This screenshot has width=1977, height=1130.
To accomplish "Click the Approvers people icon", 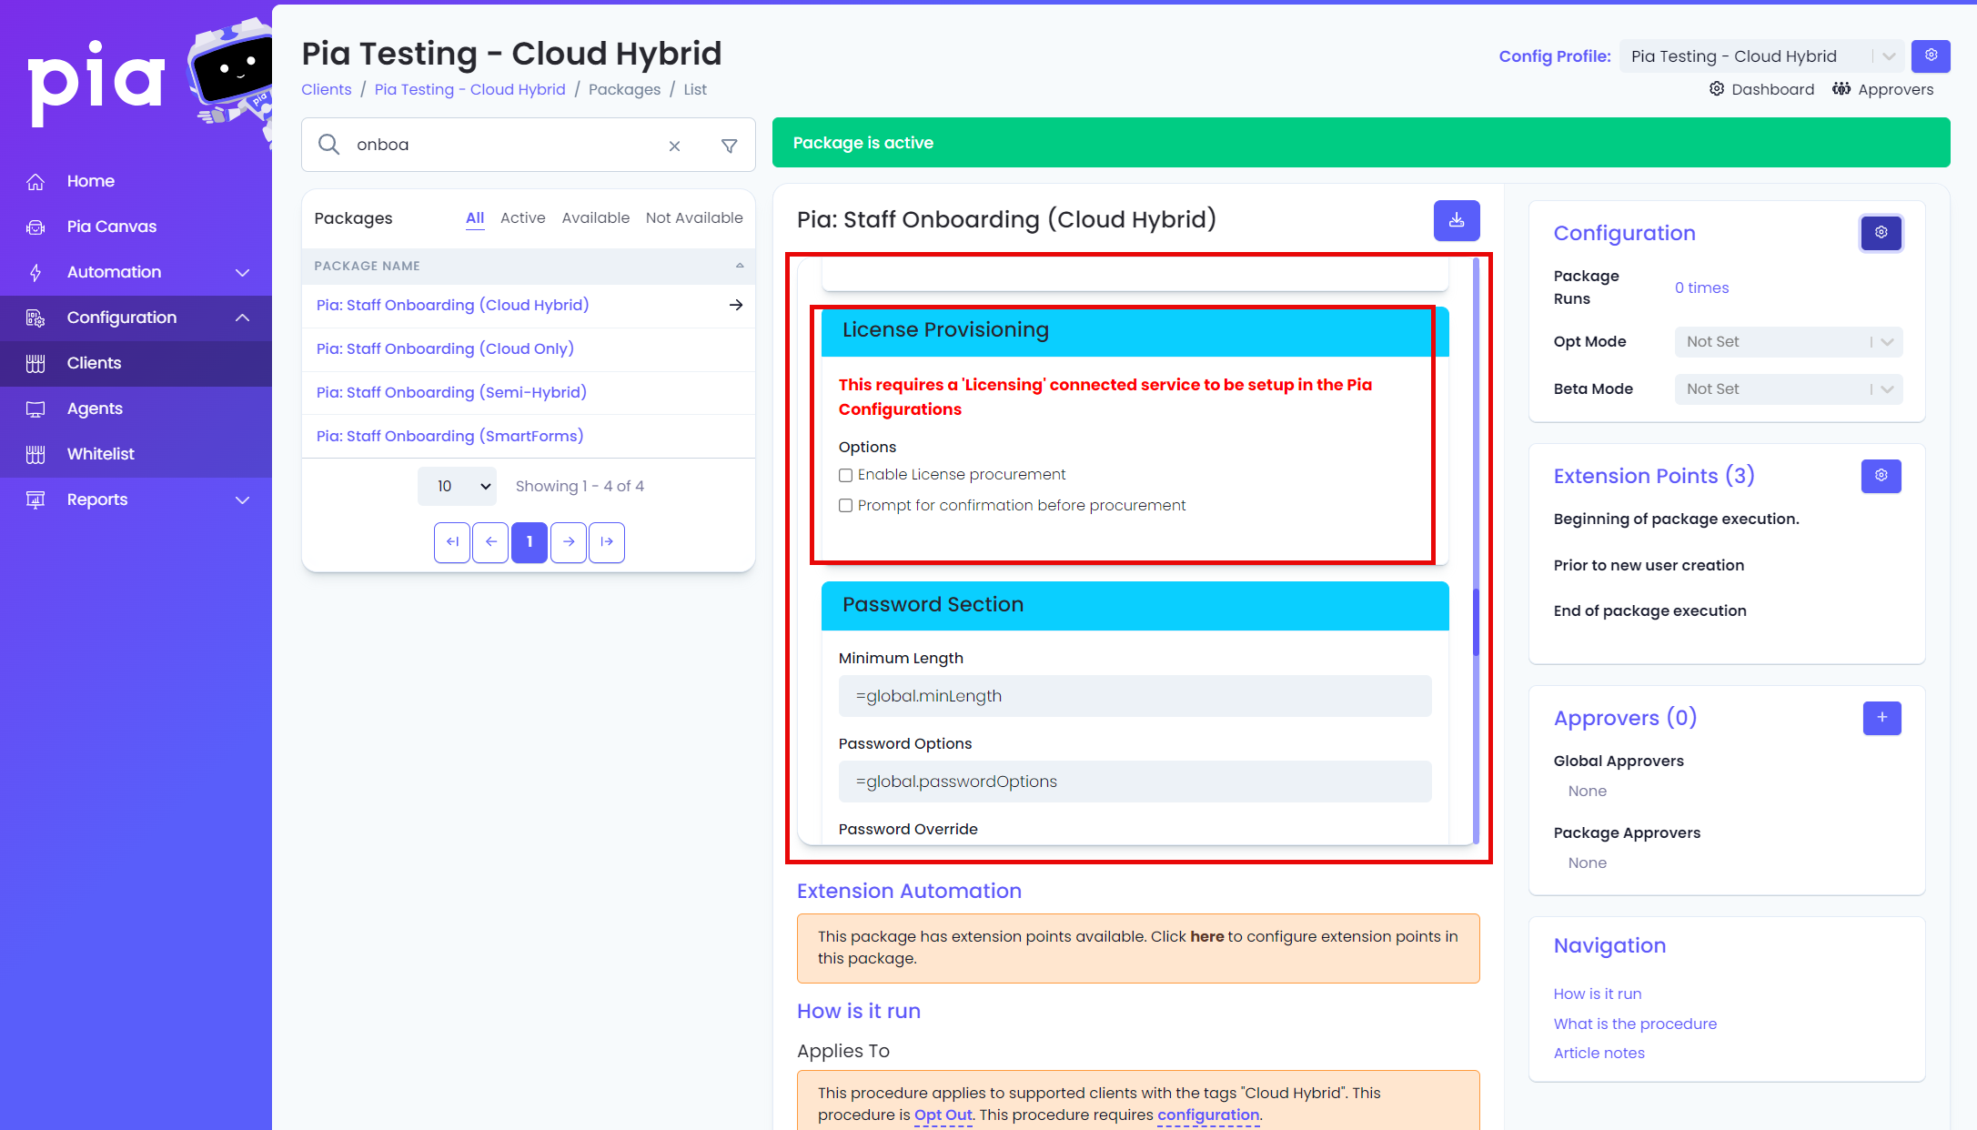I will pos(1841,89).
